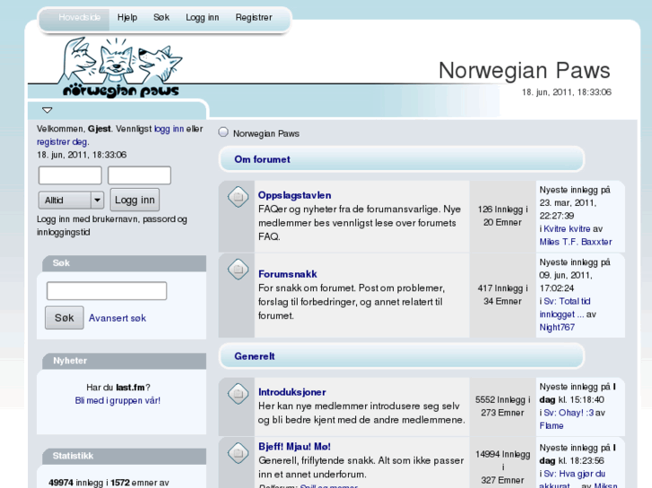Open the Søk menu item
Image resolution: width=652 pixels, height=488 pixels.
click(161, 17)
